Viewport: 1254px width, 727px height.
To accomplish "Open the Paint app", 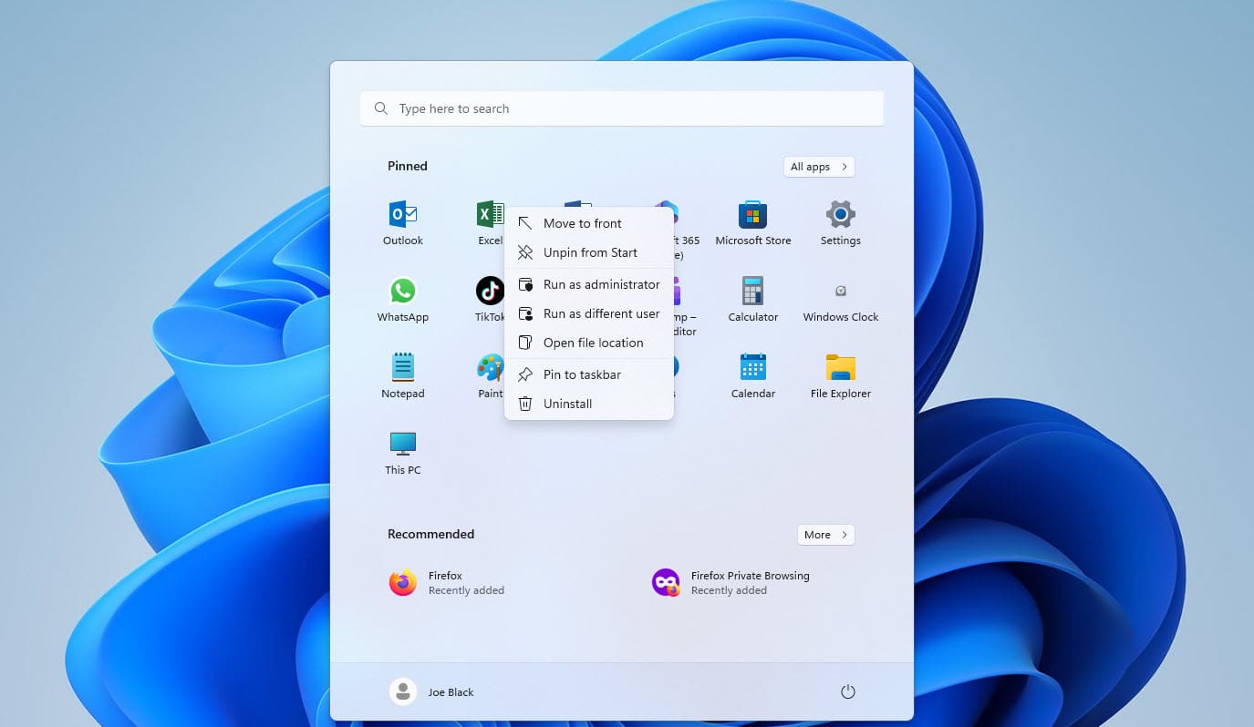I will 490,376.
